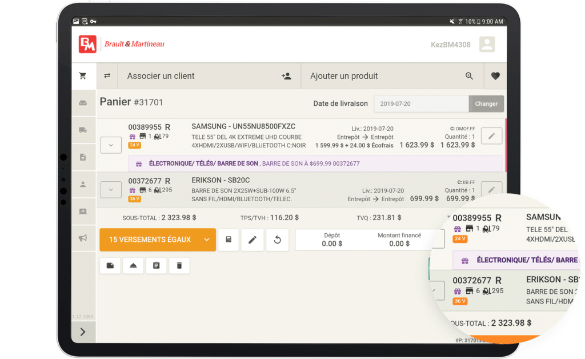The width and height of the screenshot is (585, 359).
Task: Open the monitor screen section in sidebar
Action: click(83, 212)
